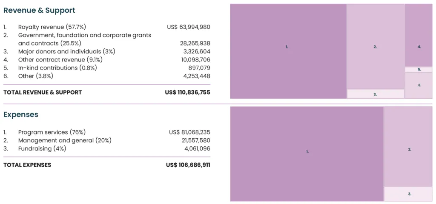This screenshot has height=204, width=436.
Task: Click the In-kind contributions (0.8%) entry
Action: (x=57, y=68)
